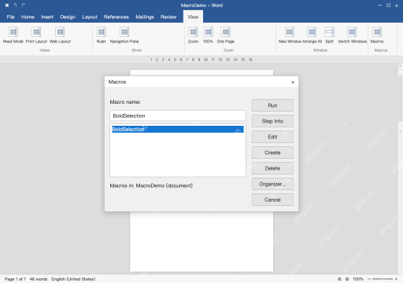Click Page 1 of 1 indicator
This screenshot has height=283, width=403.
pos(15,279)
